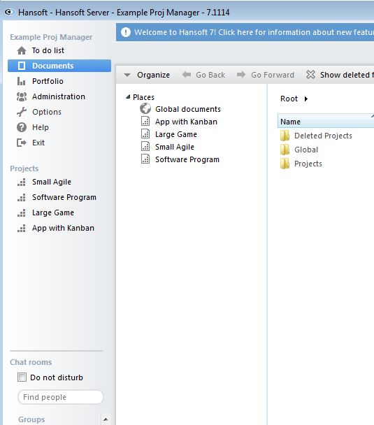Click the Portfolio bar chart icon

(x=22, y=81)
